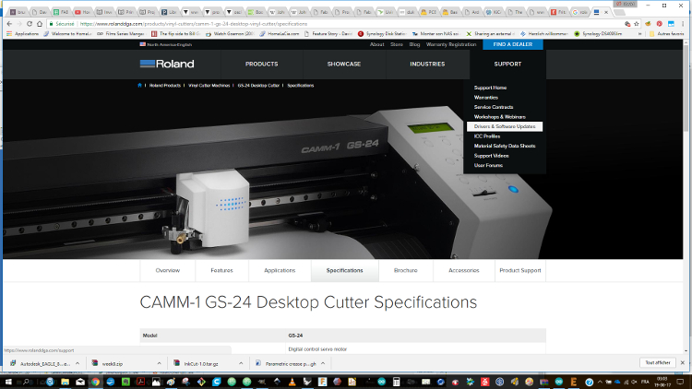Click the FIND A DEALER button

pyautogui.click(x=513, y=44)
